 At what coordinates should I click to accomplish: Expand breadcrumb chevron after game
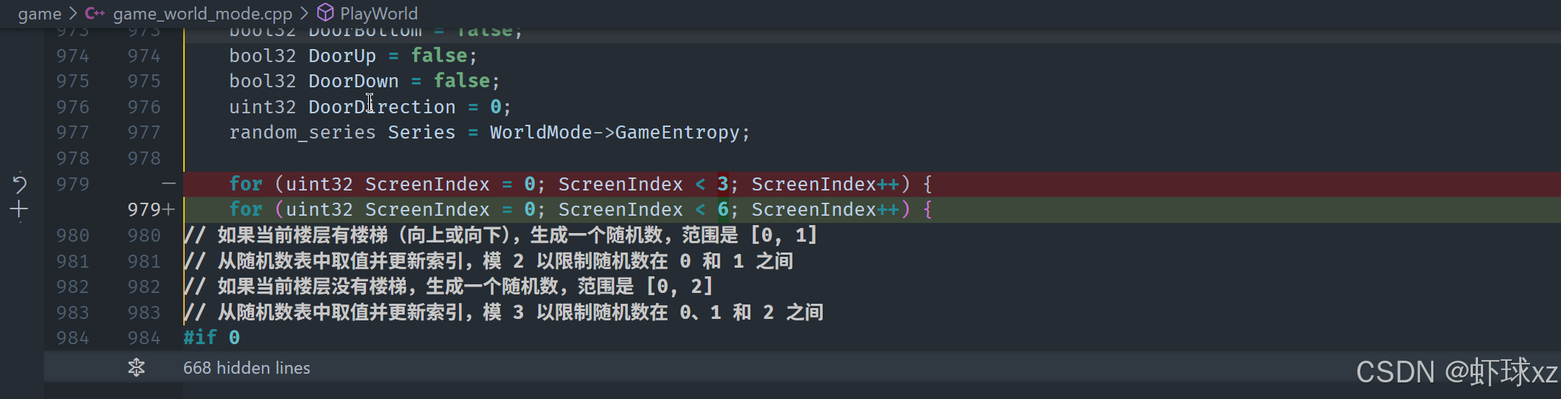73,13
